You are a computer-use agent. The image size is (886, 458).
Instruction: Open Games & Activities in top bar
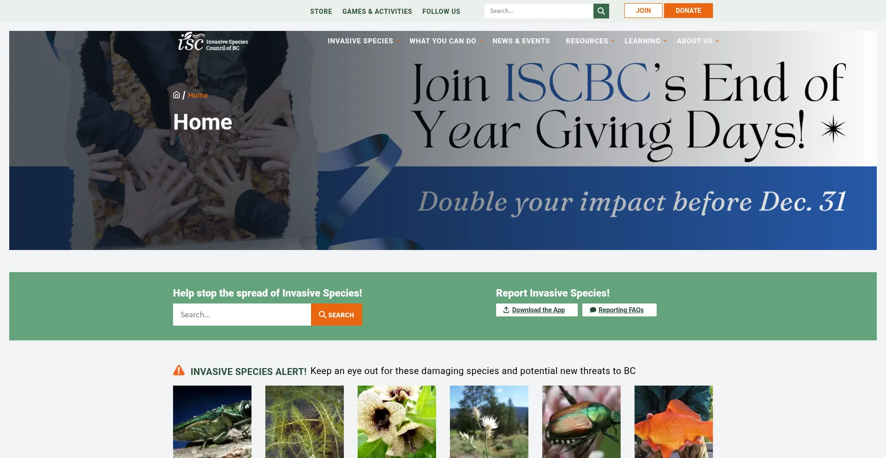tap(377, 12)
